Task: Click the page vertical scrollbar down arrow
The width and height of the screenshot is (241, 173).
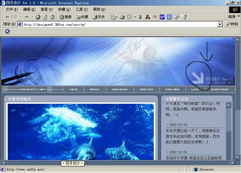Action: pos(238,157)
